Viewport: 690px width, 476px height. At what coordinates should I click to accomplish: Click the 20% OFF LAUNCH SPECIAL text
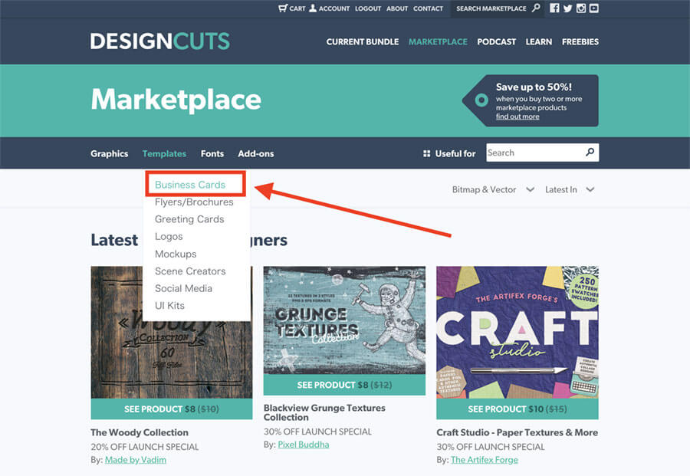tap(145, 447)
